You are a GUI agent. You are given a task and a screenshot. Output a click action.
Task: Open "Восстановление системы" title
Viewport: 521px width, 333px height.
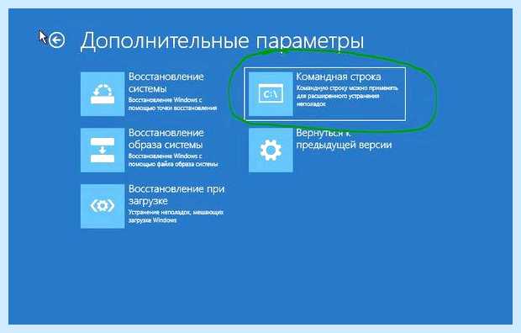(x=166, y=82)
